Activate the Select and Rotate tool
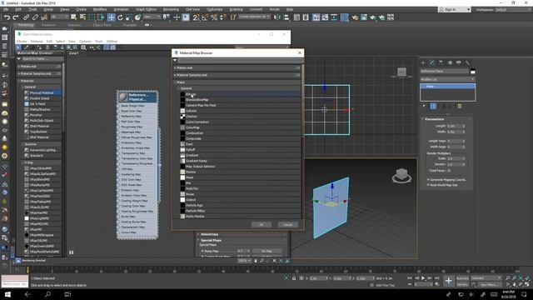This screenshot has height=300, width=533. click(x=120, y=17)
